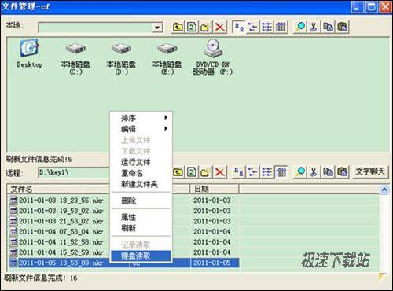Click the copy icon in remote toolbar
The image size is (393, 291).
coord(328,172)
